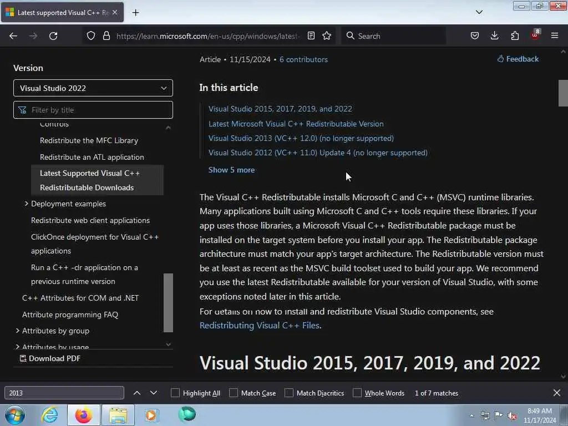Open Windows Explorer from taskbar

(118, 415)
